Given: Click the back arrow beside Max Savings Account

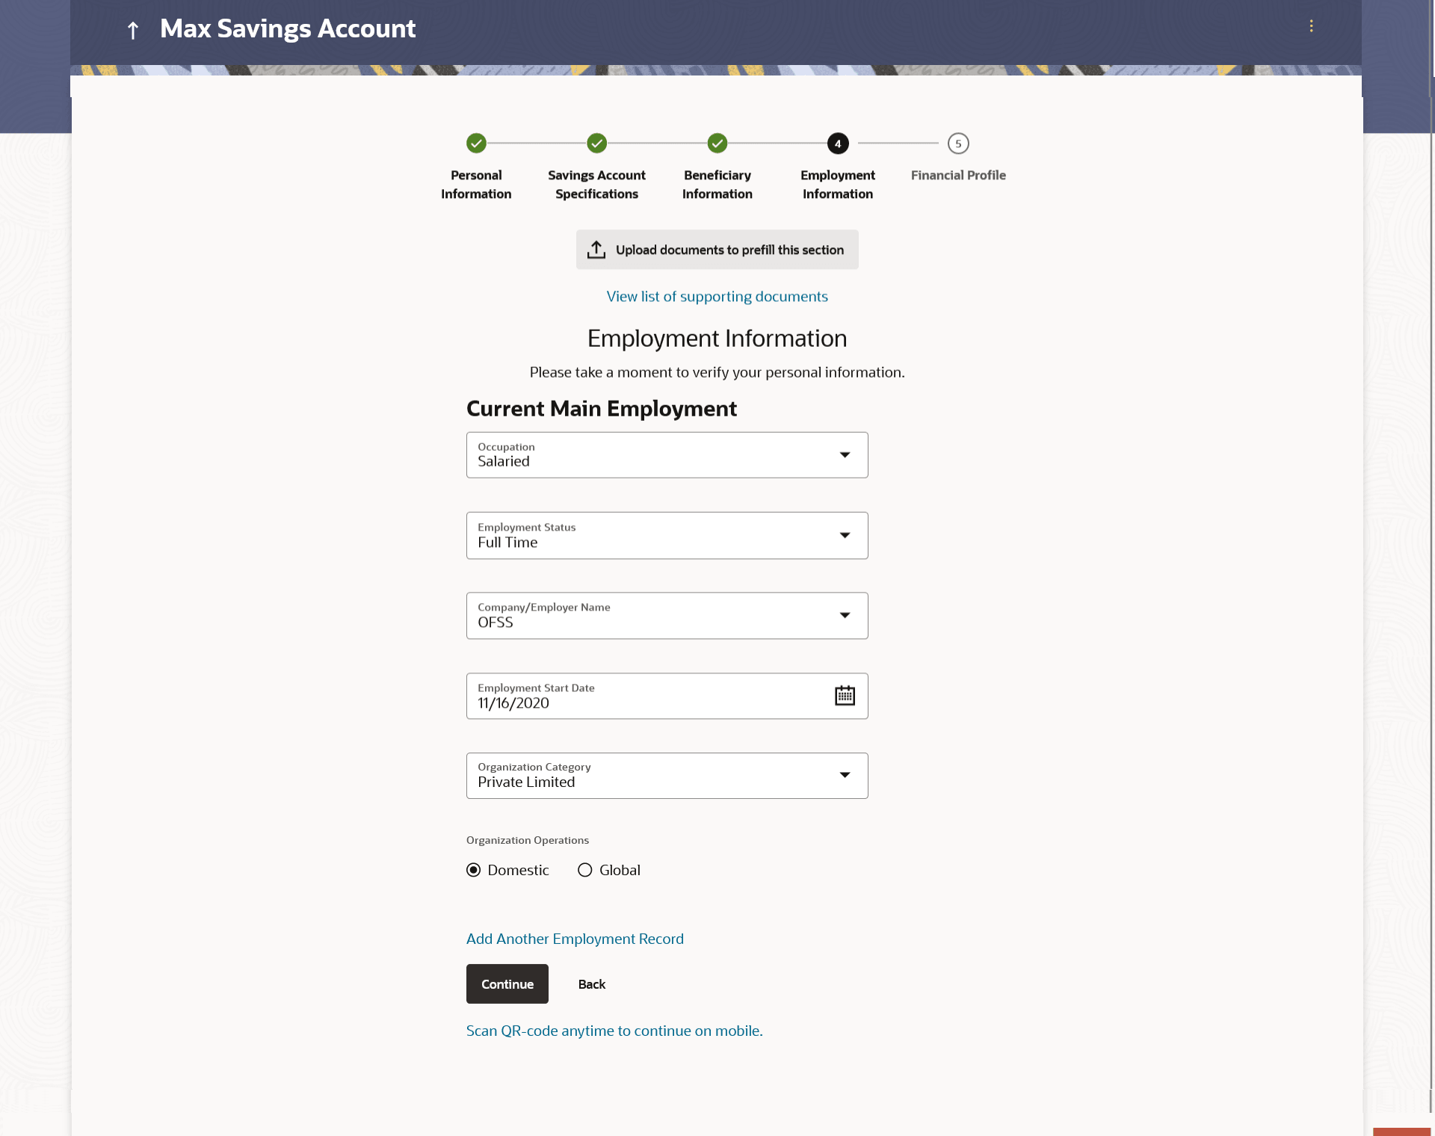Looking at the screenshot, I should pos(133,30).
